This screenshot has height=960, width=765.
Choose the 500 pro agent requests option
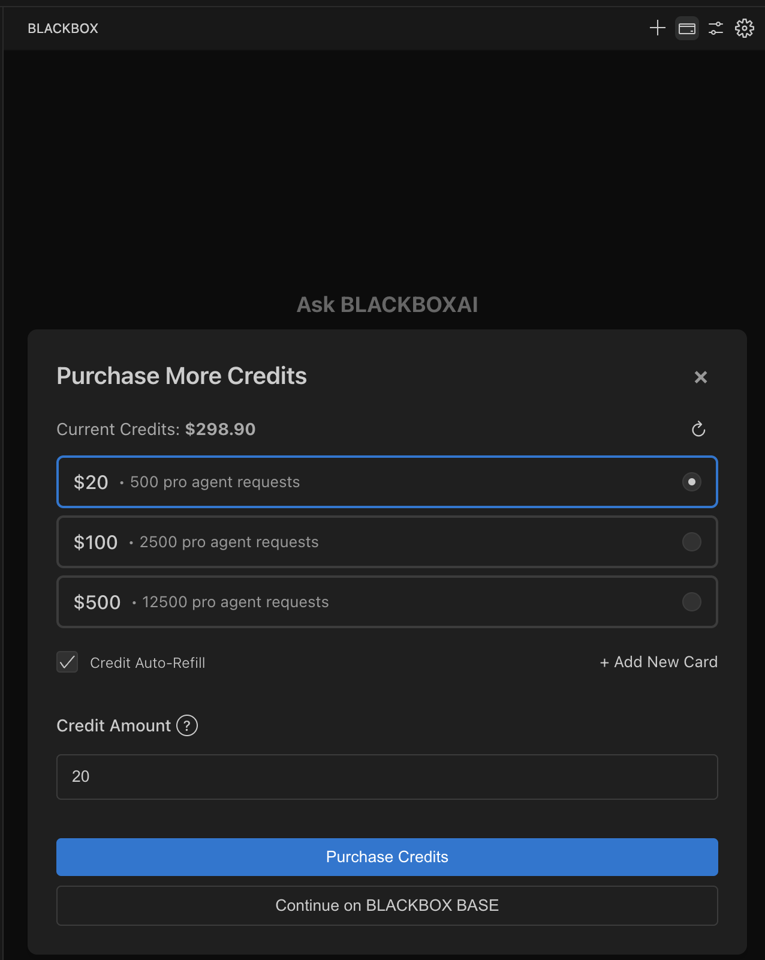215,482
